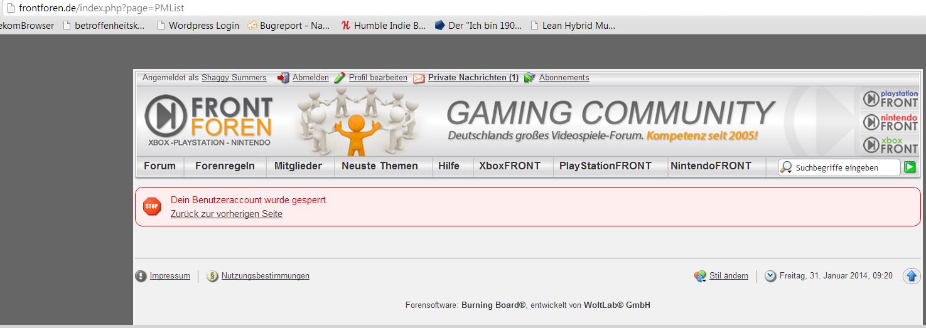The width and height of the screenshot is (926, 328).
Task: Click the Abmelden logout door icon
Action: (283, 78)
